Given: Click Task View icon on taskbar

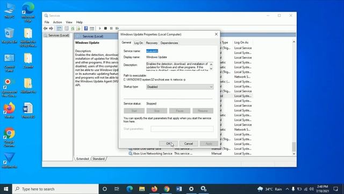Looking at the screenshot, I should 117,189.
